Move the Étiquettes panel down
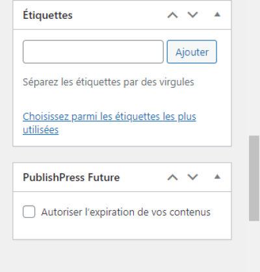 [192, 15]
